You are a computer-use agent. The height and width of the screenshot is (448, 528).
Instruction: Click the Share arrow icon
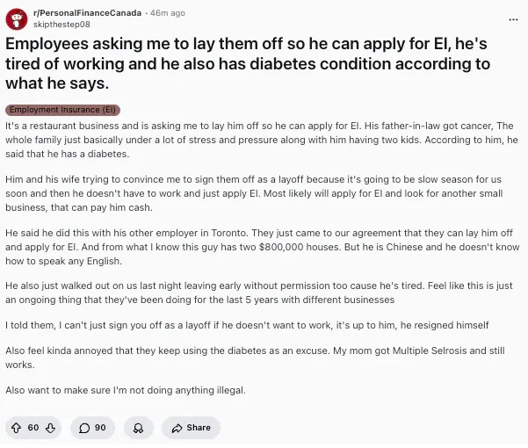pyautogui.click(x=177, y=428)
